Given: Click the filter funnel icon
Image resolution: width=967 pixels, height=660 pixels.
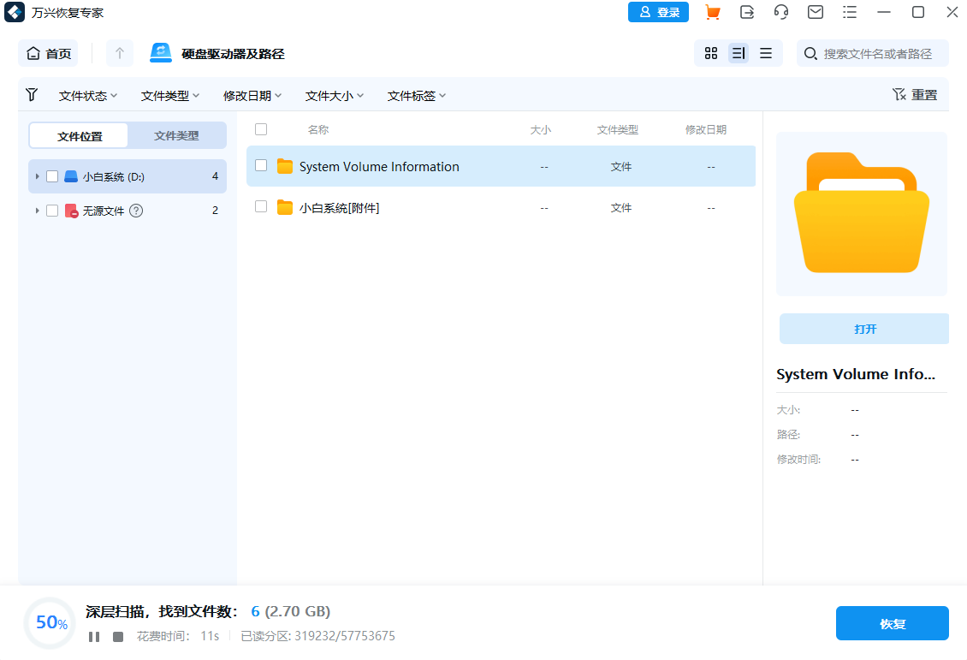Looking at the screenshot, I should 32,94.
